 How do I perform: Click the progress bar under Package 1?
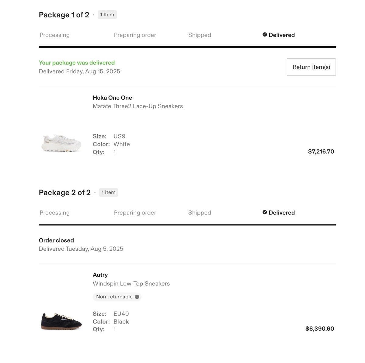(x=187, y=47)
